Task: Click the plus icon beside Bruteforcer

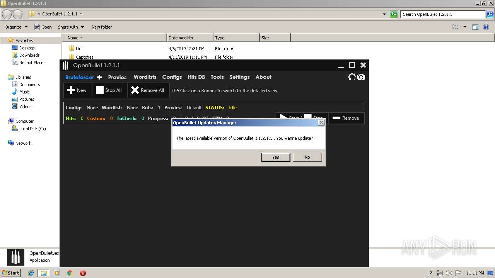Action: point(99,77)
